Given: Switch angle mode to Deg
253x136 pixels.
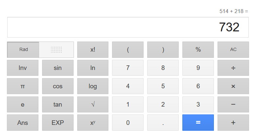Looking at the screenshot, I should click(56, 50).
